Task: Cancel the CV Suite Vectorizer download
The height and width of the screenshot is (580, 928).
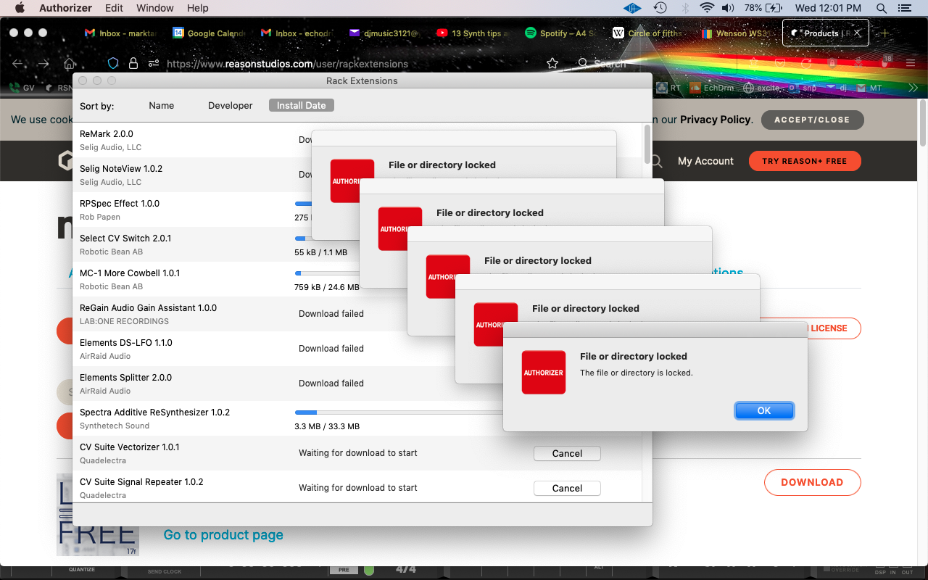Action: [567, 453]
